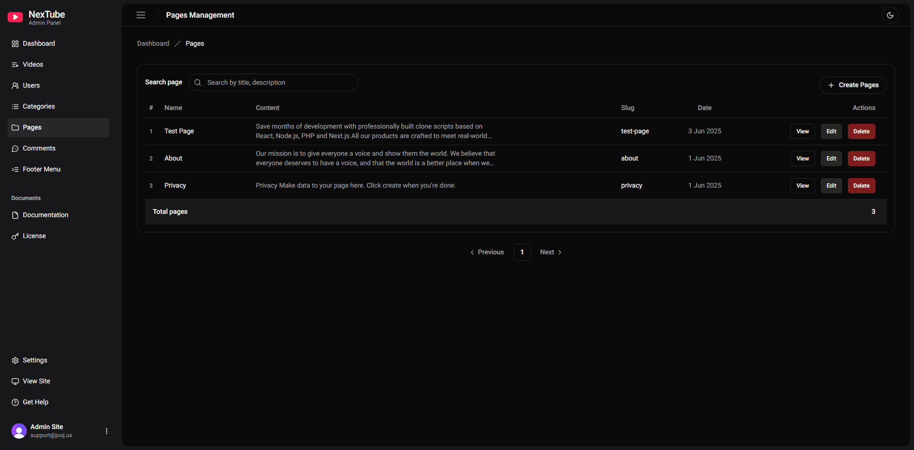Click the Footer Menu icon in sidebar
Image resolution: width=914 pixels, height=450 pixels.
[15, 170]
